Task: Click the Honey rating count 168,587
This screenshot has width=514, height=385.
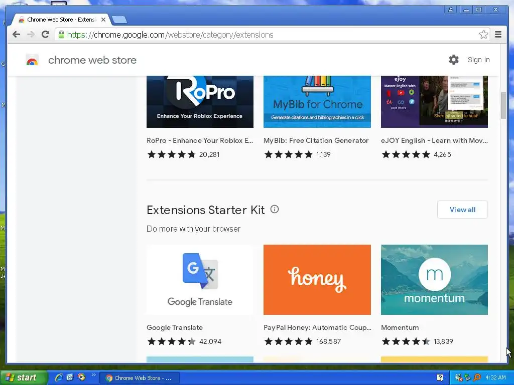Action: (x=328, y=341)
